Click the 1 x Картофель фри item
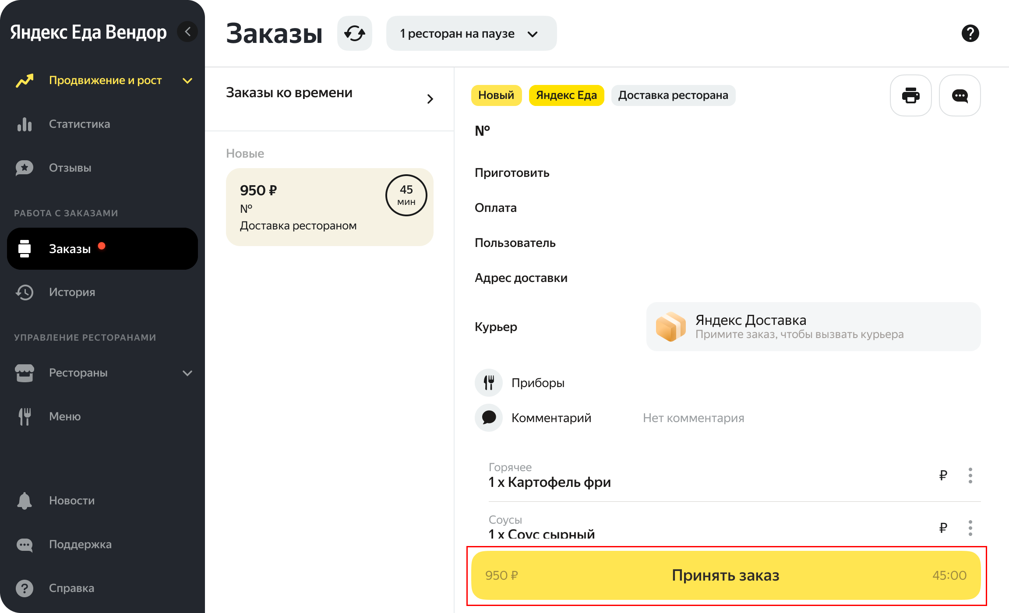The width and height of the screenshot is (1009, 613). click(550, 483)
